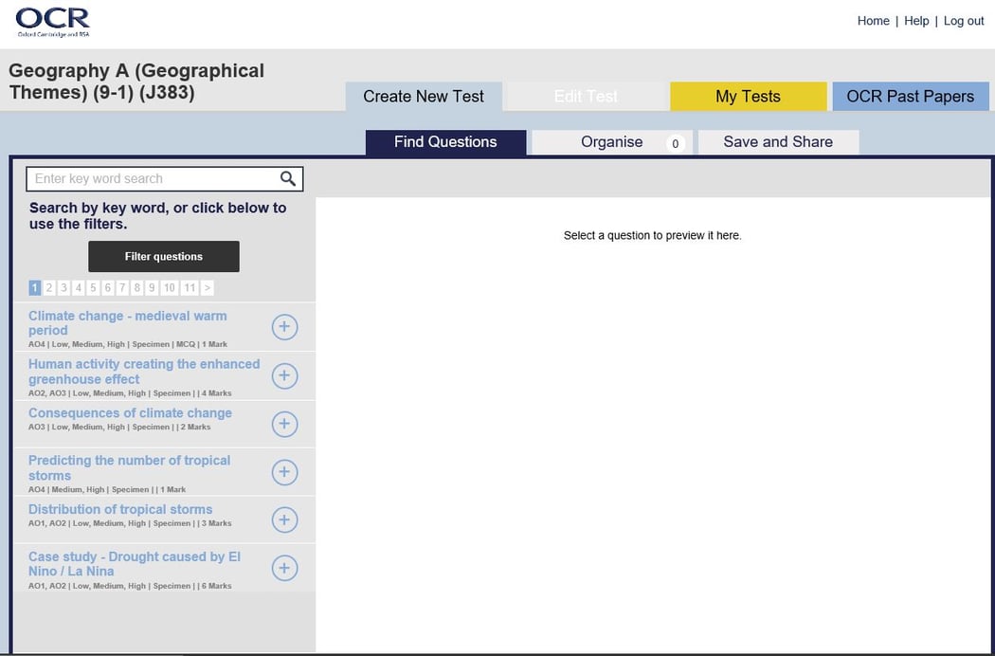Viewport: 995px width, 656px height.
Task: Add the 'Human activity creating the enhanced greenhouse effect' question
Action: pyautogui.click(x=284, y=375)
